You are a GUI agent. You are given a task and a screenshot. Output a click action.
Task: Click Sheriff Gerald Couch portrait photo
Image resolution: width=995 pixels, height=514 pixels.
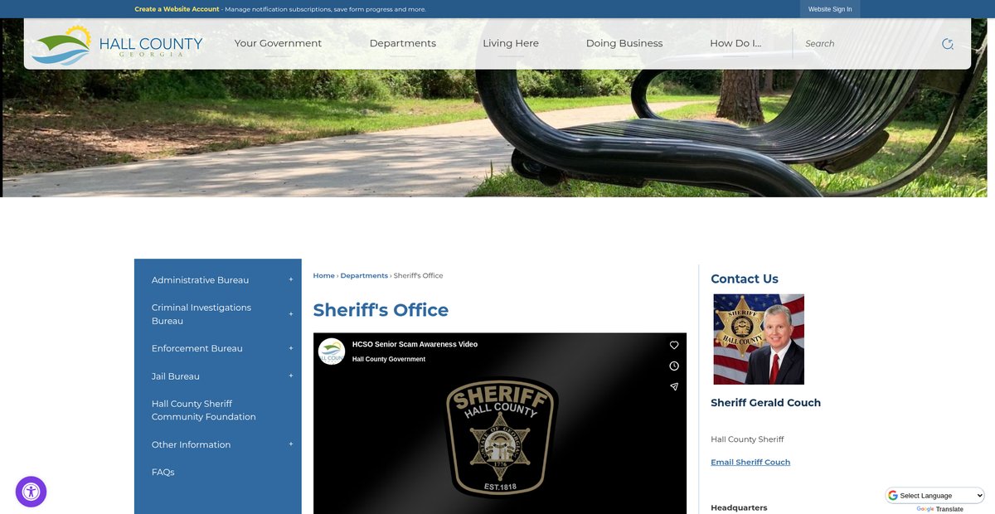(759, 339)
